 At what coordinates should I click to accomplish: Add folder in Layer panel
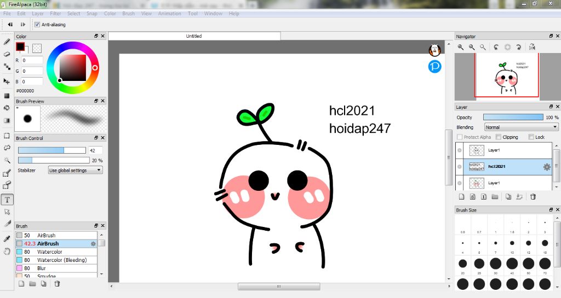click(x=495, y=197)
